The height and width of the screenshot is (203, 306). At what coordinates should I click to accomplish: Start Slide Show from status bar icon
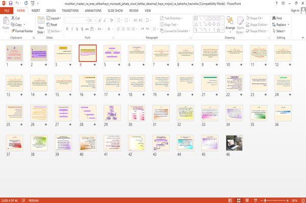click(x=256, y=200)
